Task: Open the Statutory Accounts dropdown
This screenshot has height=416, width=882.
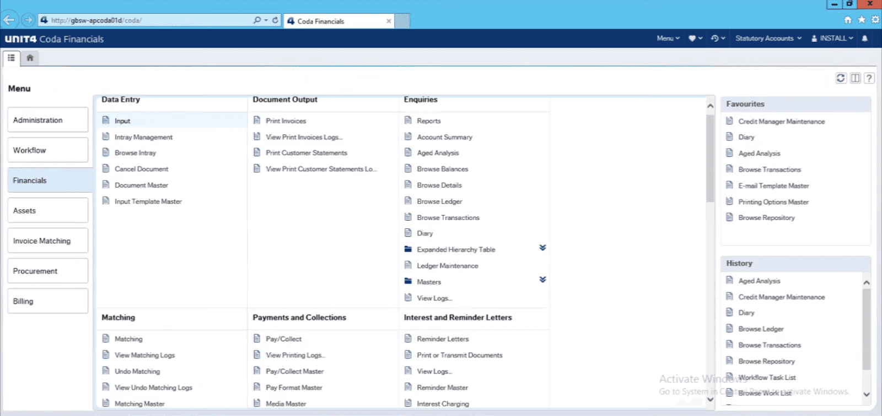Action: coord(768,39)
